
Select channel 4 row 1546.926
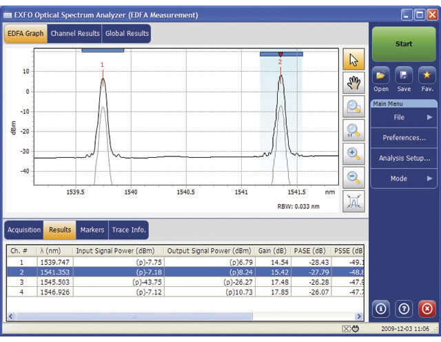(185, 292)
